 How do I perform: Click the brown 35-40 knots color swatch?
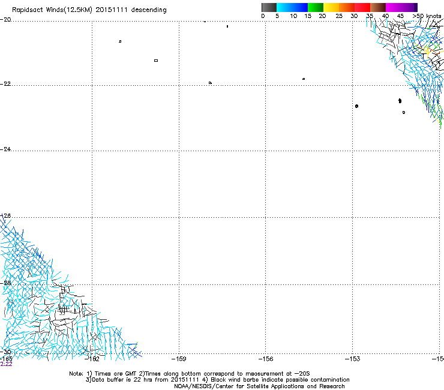[x=378, y=7]
